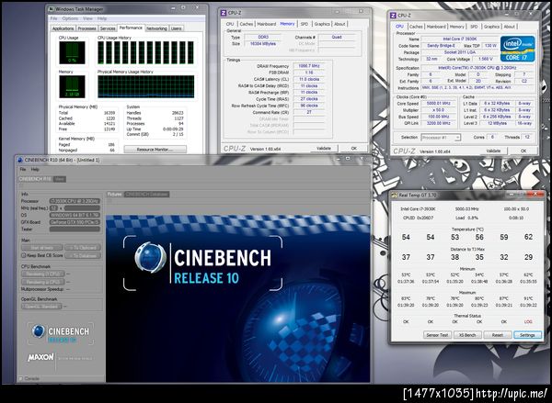
Task: Toggle the Console checkbox in CINEBENCH
Action: pos(21,379)
